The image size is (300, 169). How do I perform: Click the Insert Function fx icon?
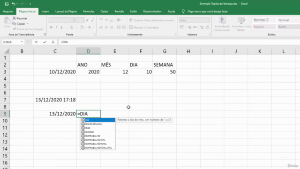coord(53,42)
